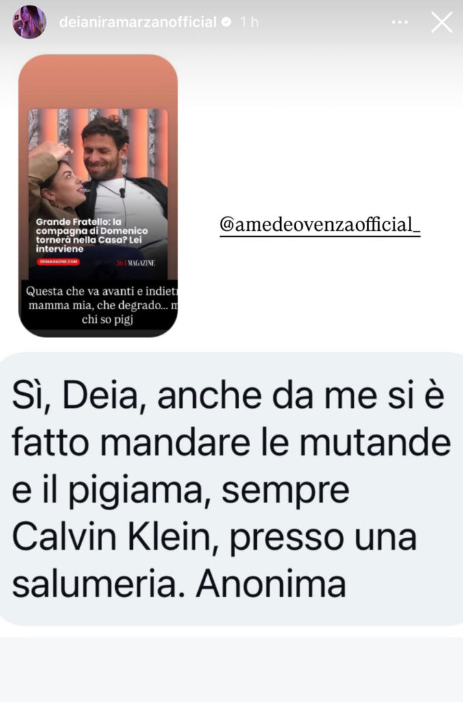Open the three-dot more options menu
Viewport: 463px width, 702px height.
[x=399, y=22]
